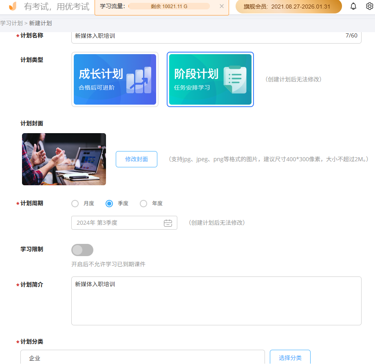Click the 修改封面 button

[136, 159]
